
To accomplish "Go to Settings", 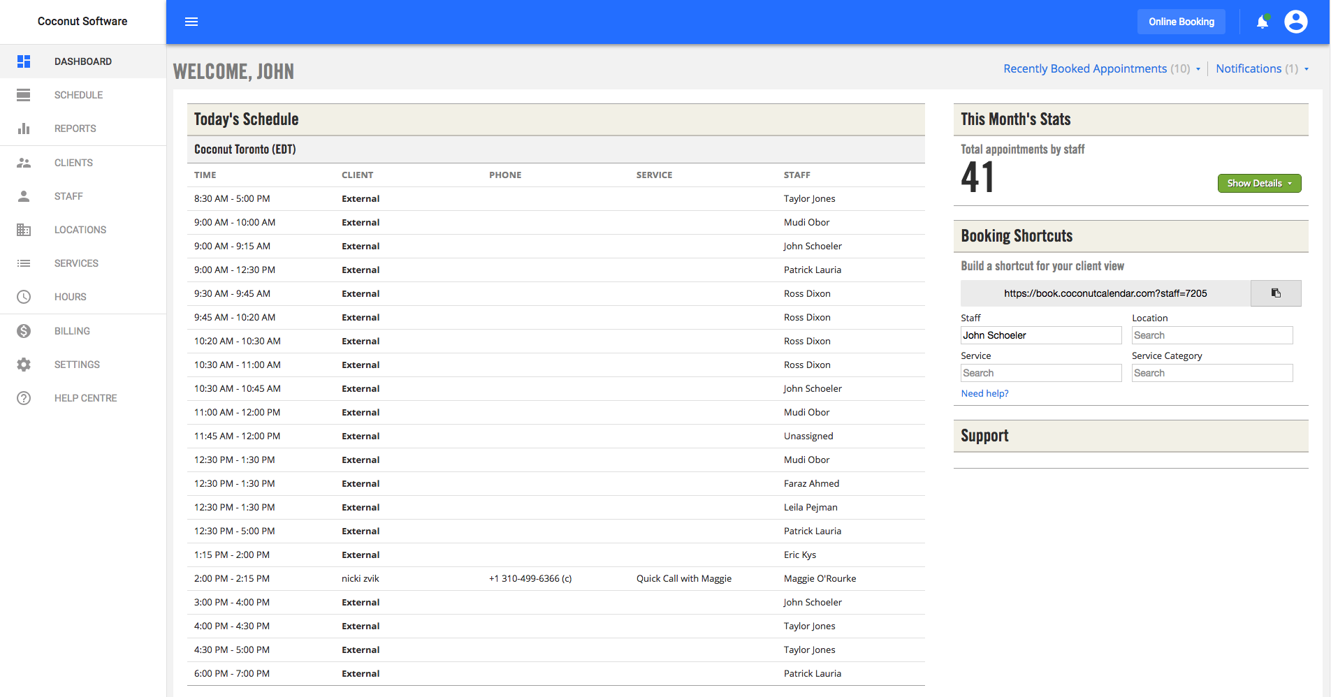I will 83,365.
